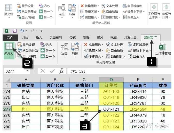The width and height of the screenshot is (174, 133).
Task: Open the Customize Quick Access Toolbar dropdown
Action: [x=41, y=31]
